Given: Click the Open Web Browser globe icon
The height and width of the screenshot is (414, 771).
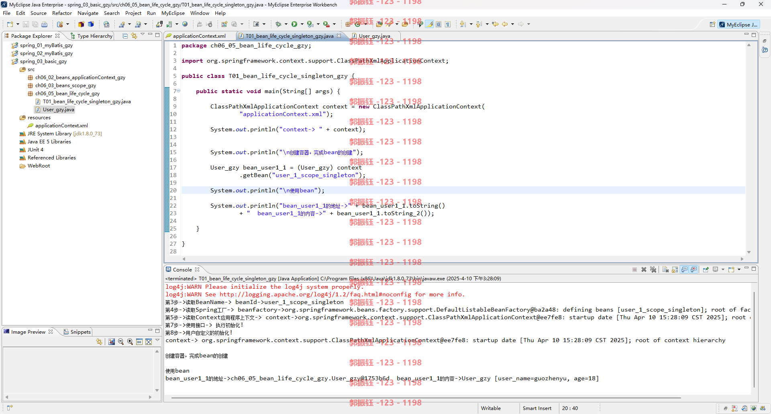Looking at the screenshot, I should (x=185, y=24).
